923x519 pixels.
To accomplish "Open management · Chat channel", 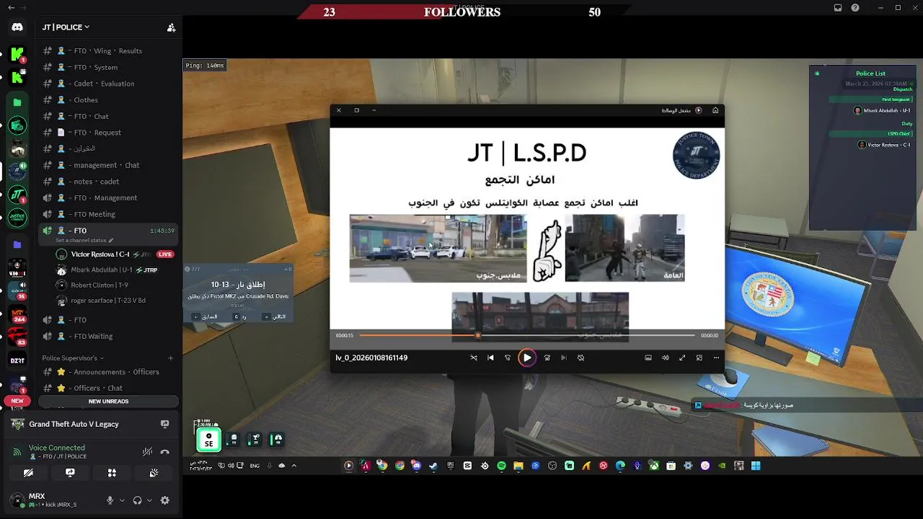I will (108, 165).
